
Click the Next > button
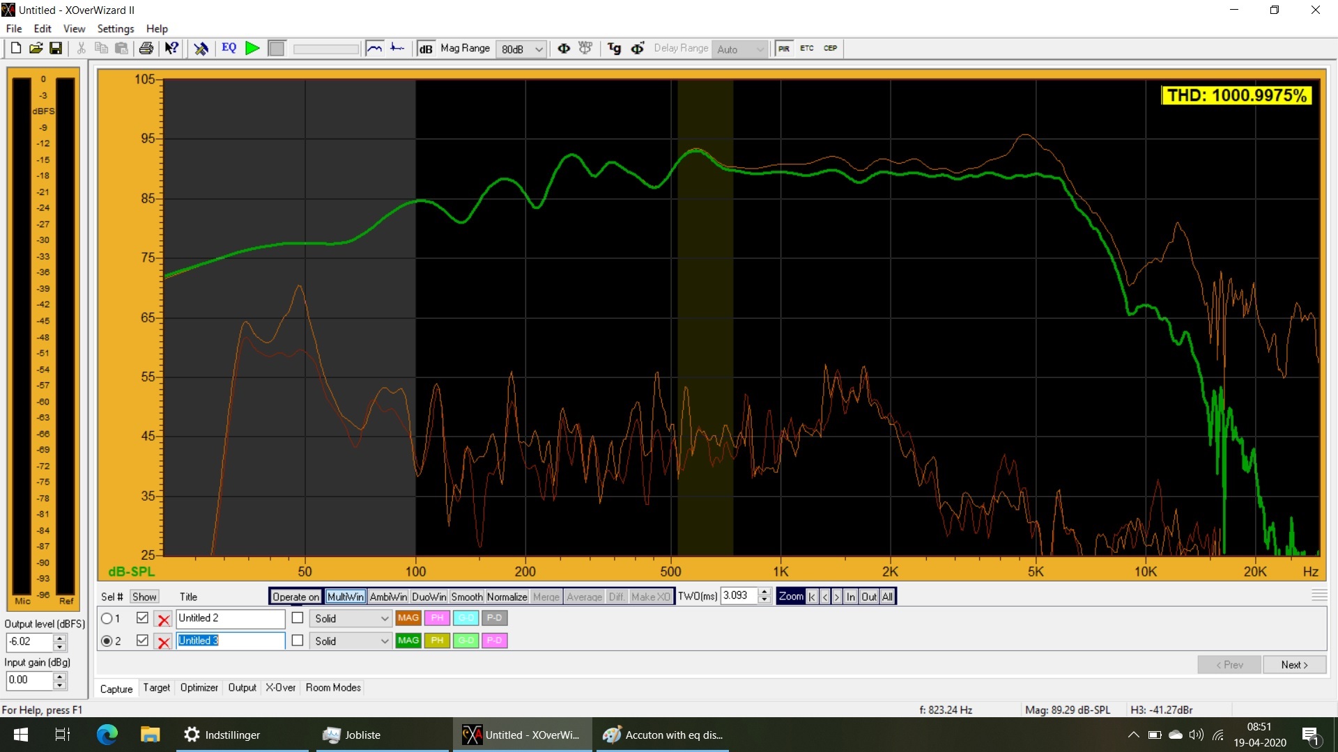point(1294,665)
